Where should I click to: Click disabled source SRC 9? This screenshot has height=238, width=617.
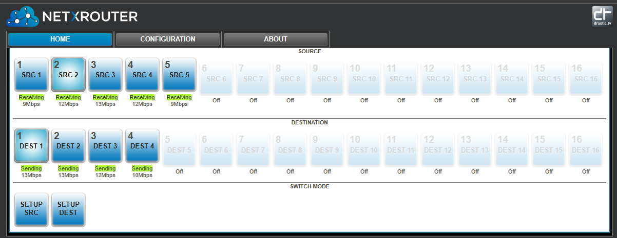pos(327,78)
